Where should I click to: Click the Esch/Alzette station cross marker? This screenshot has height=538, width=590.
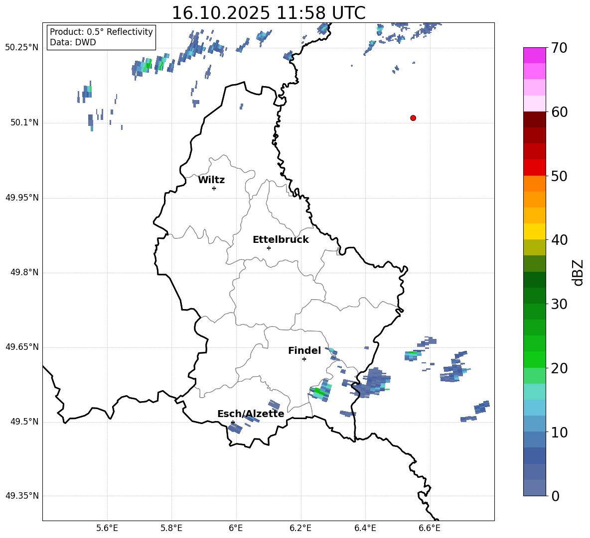(x=233, y=422)
